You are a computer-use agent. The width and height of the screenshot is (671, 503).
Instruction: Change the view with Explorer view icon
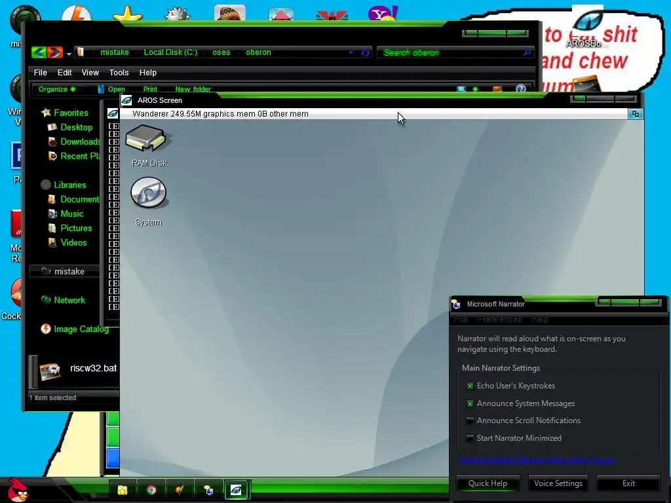point(461,89)
